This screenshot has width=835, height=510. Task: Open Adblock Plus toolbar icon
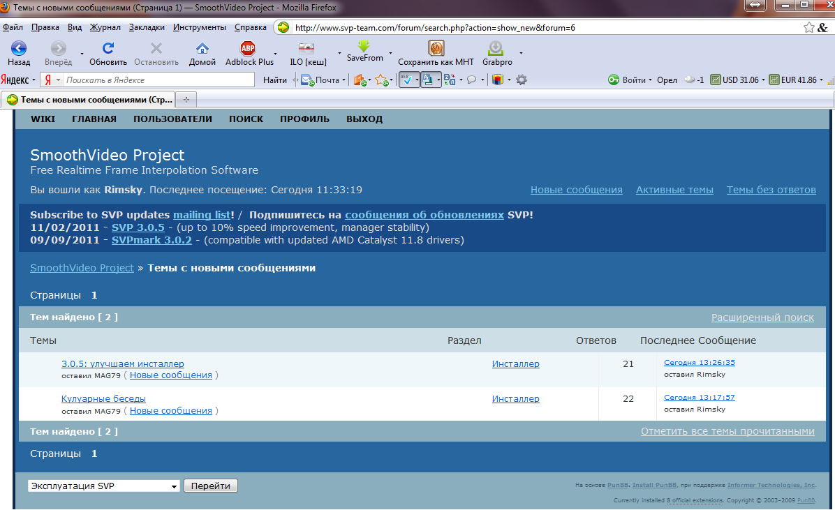pyautogui.click(x=248, y=48)
